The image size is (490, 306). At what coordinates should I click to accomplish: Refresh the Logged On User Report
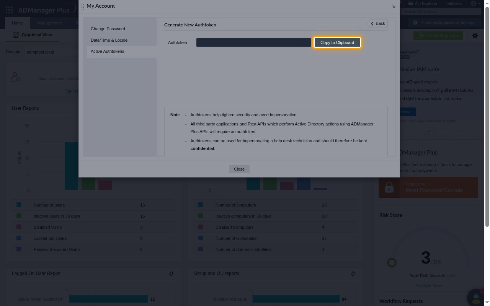171,274
